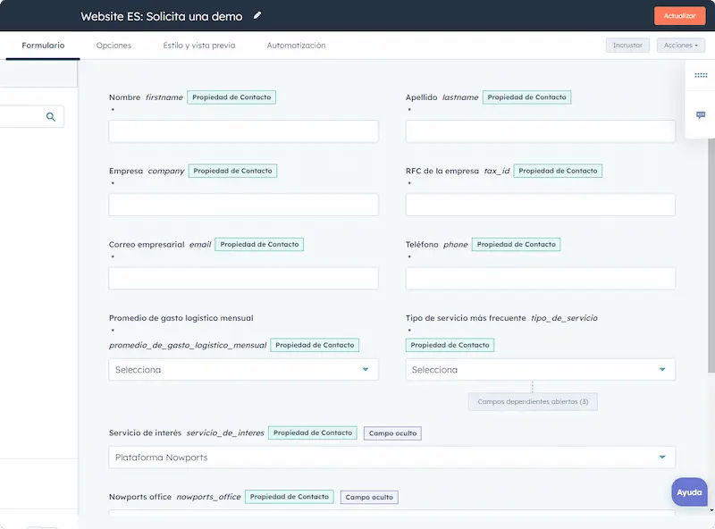Click the Teléfono input field
715x529 pixels.
[x=540, y=278]
